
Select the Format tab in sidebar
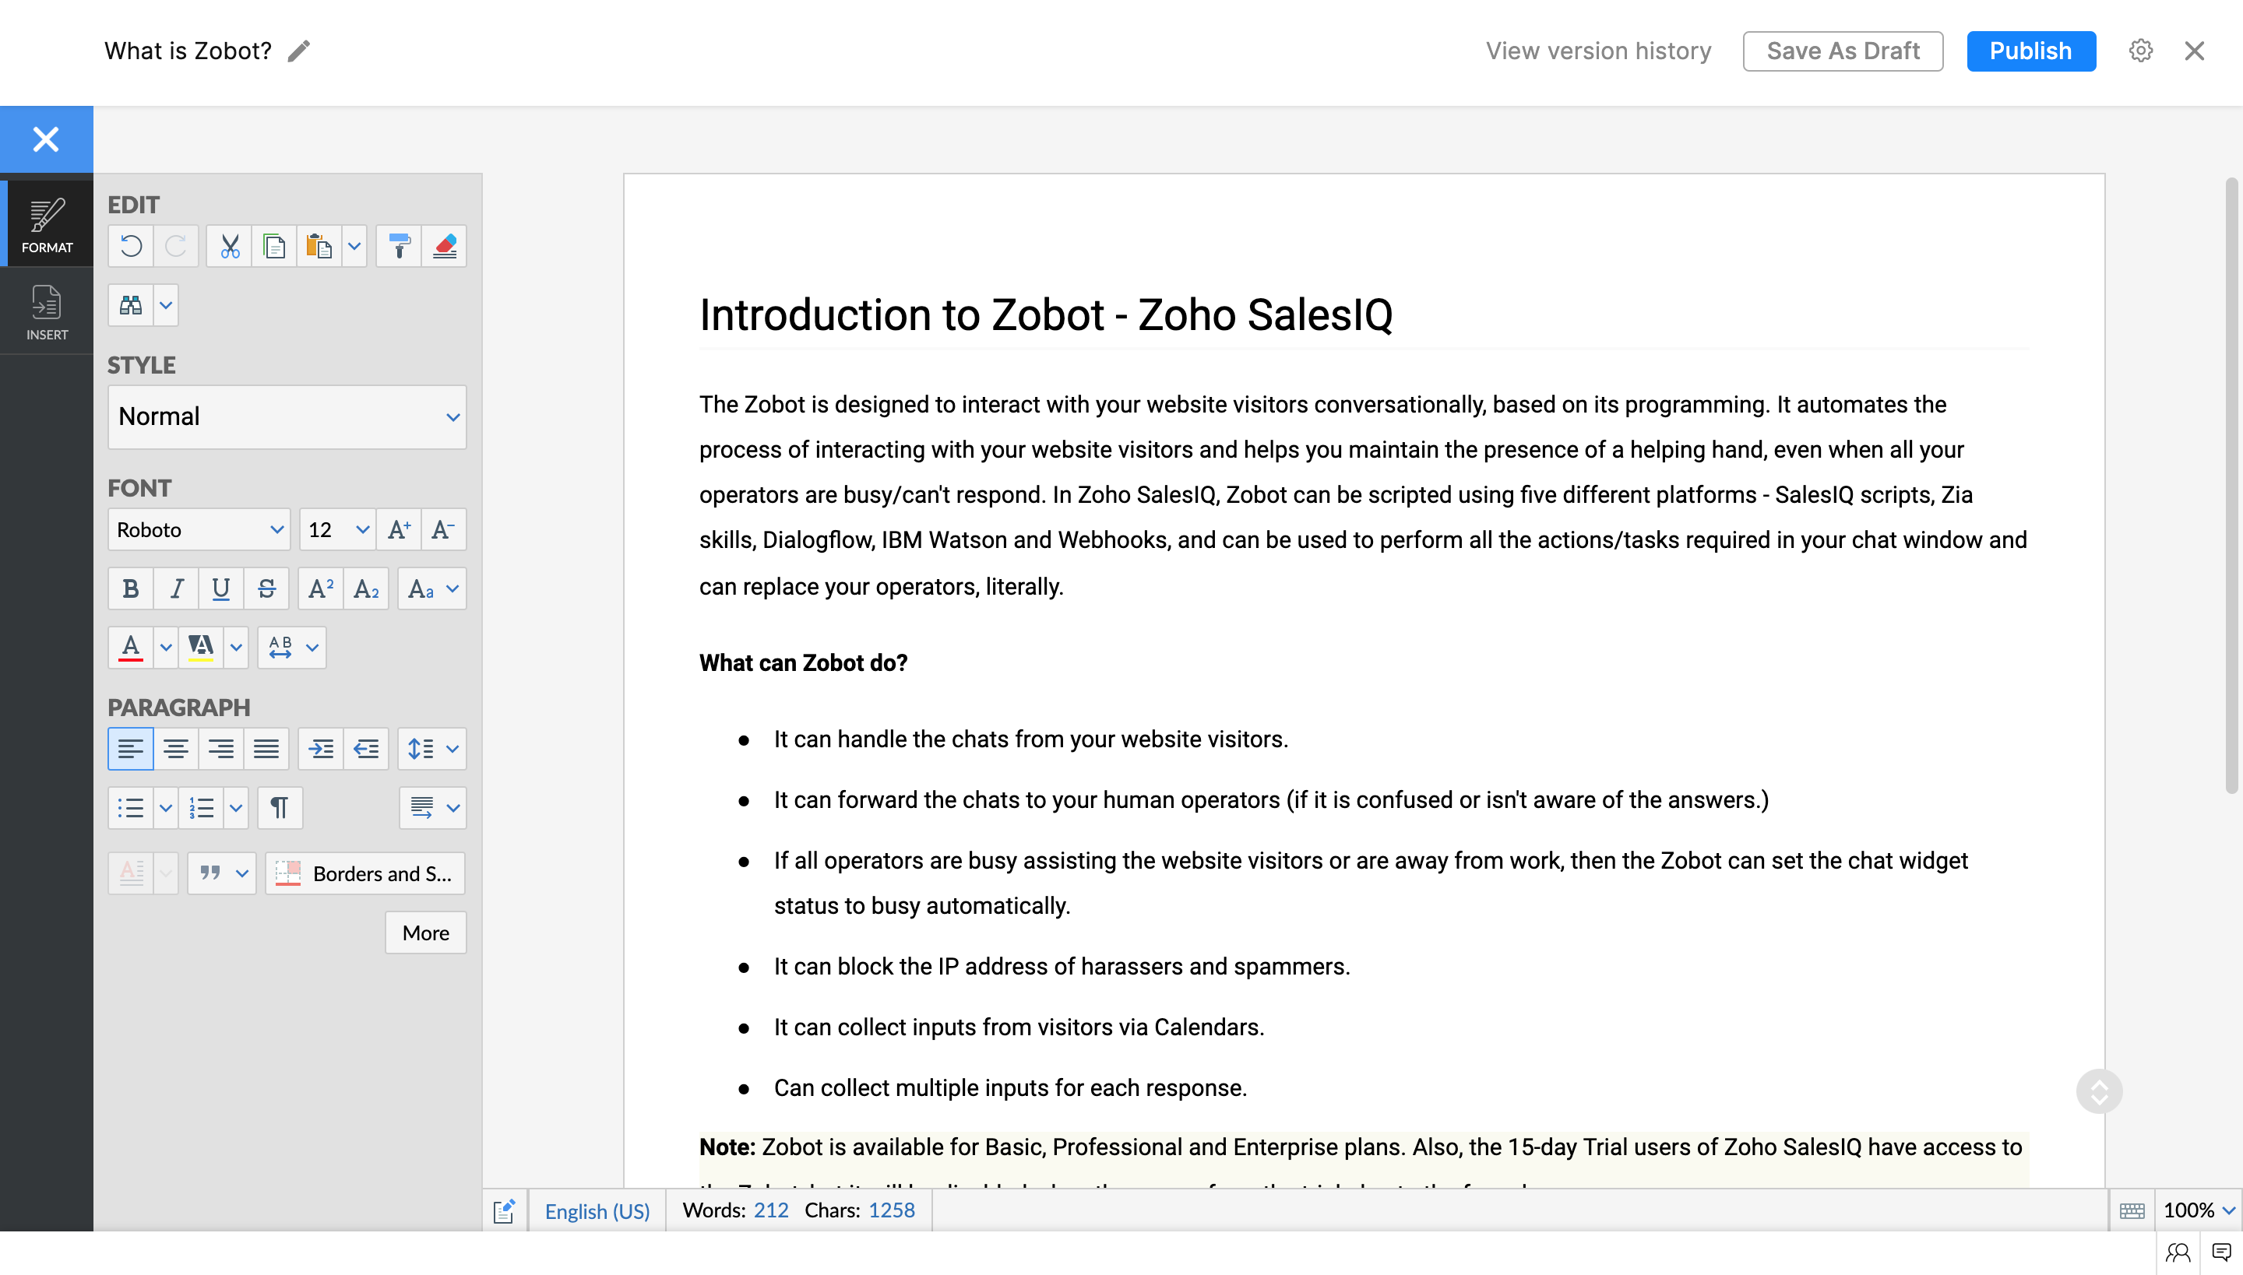click(47, 224)
